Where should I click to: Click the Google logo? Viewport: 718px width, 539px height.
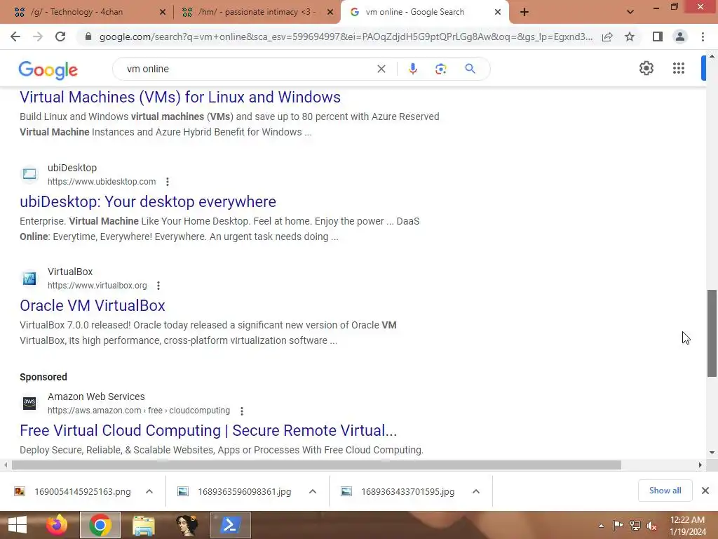coord(48,69)
